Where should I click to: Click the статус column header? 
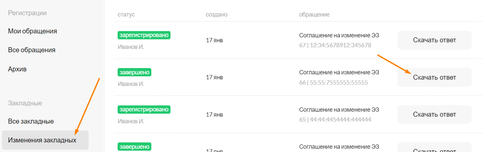[126, 15]
